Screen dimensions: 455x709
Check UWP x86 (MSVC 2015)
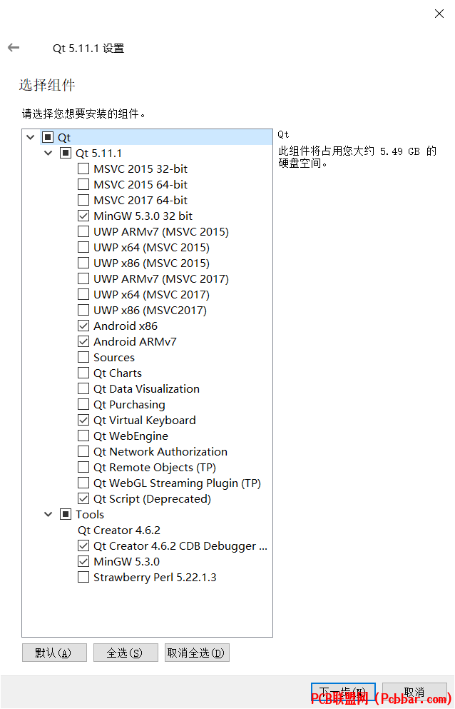click(83, 263)
